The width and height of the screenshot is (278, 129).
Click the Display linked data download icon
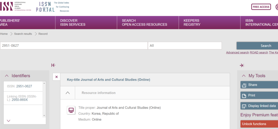pos(244,106)
